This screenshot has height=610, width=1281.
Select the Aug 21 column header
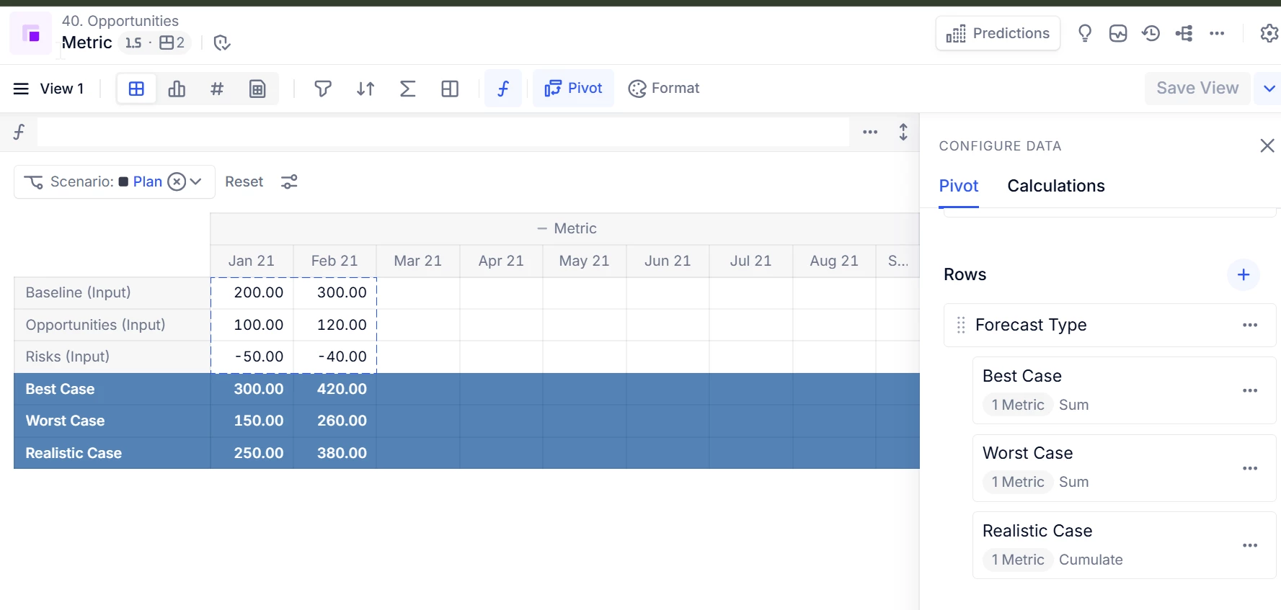(834, 261)
